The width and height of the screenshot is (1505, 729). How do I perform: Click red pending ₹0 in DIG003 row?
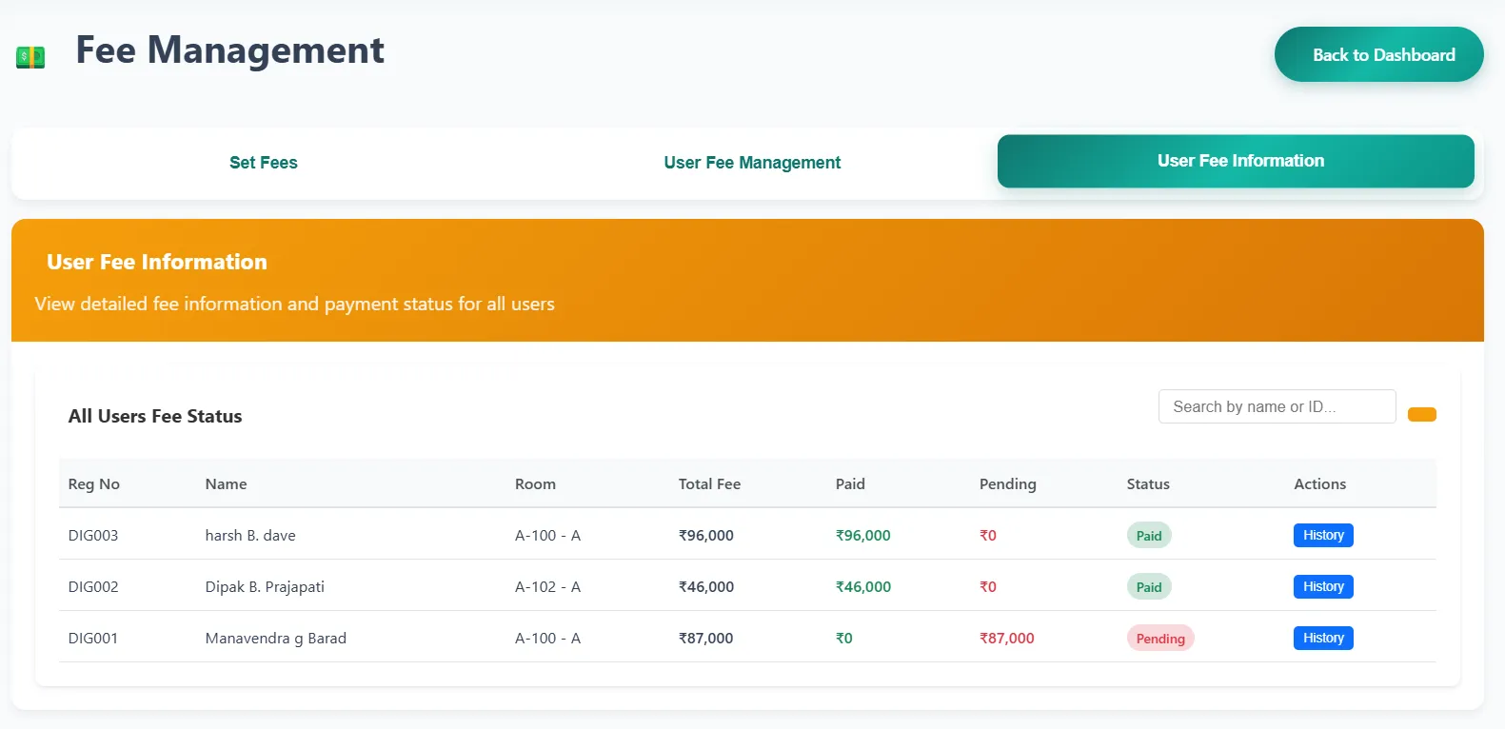[988, 535]
